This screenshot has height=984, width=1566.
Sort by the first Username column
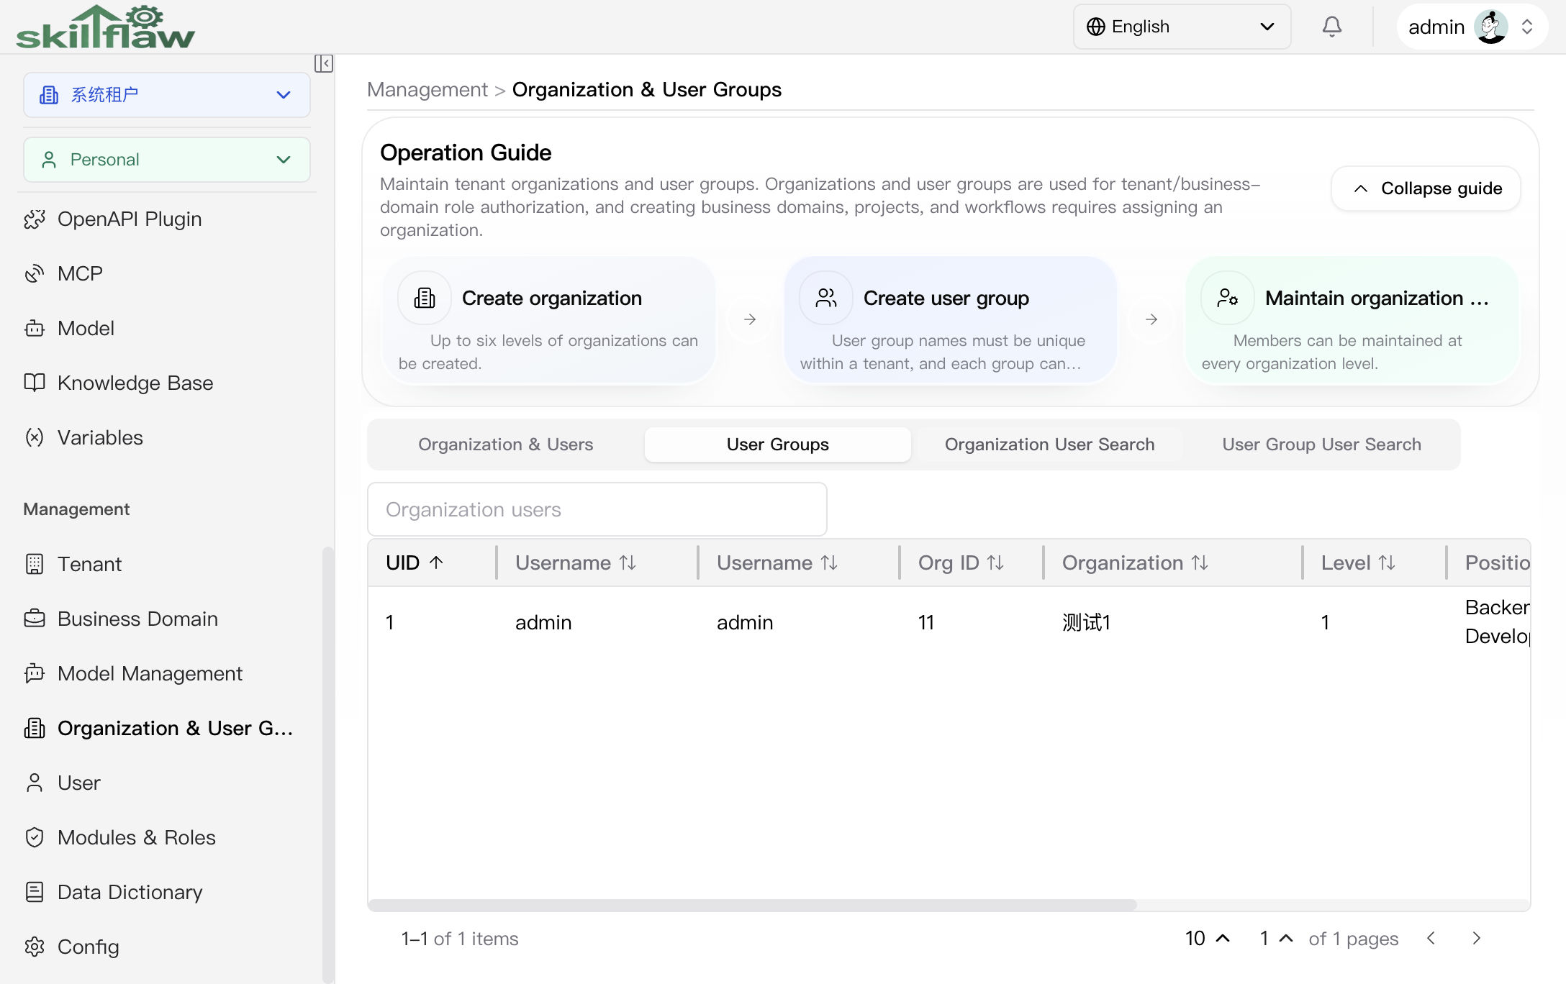point(576,563)
